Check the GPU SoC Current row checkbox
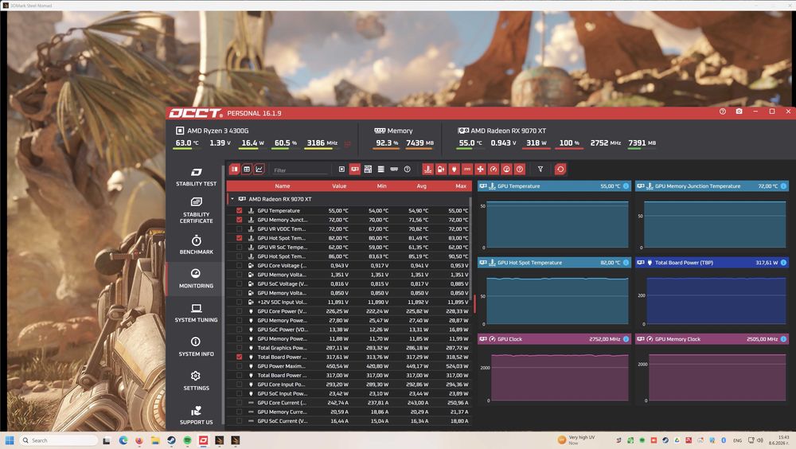This screenshot has width=796, height=449. 239,420
